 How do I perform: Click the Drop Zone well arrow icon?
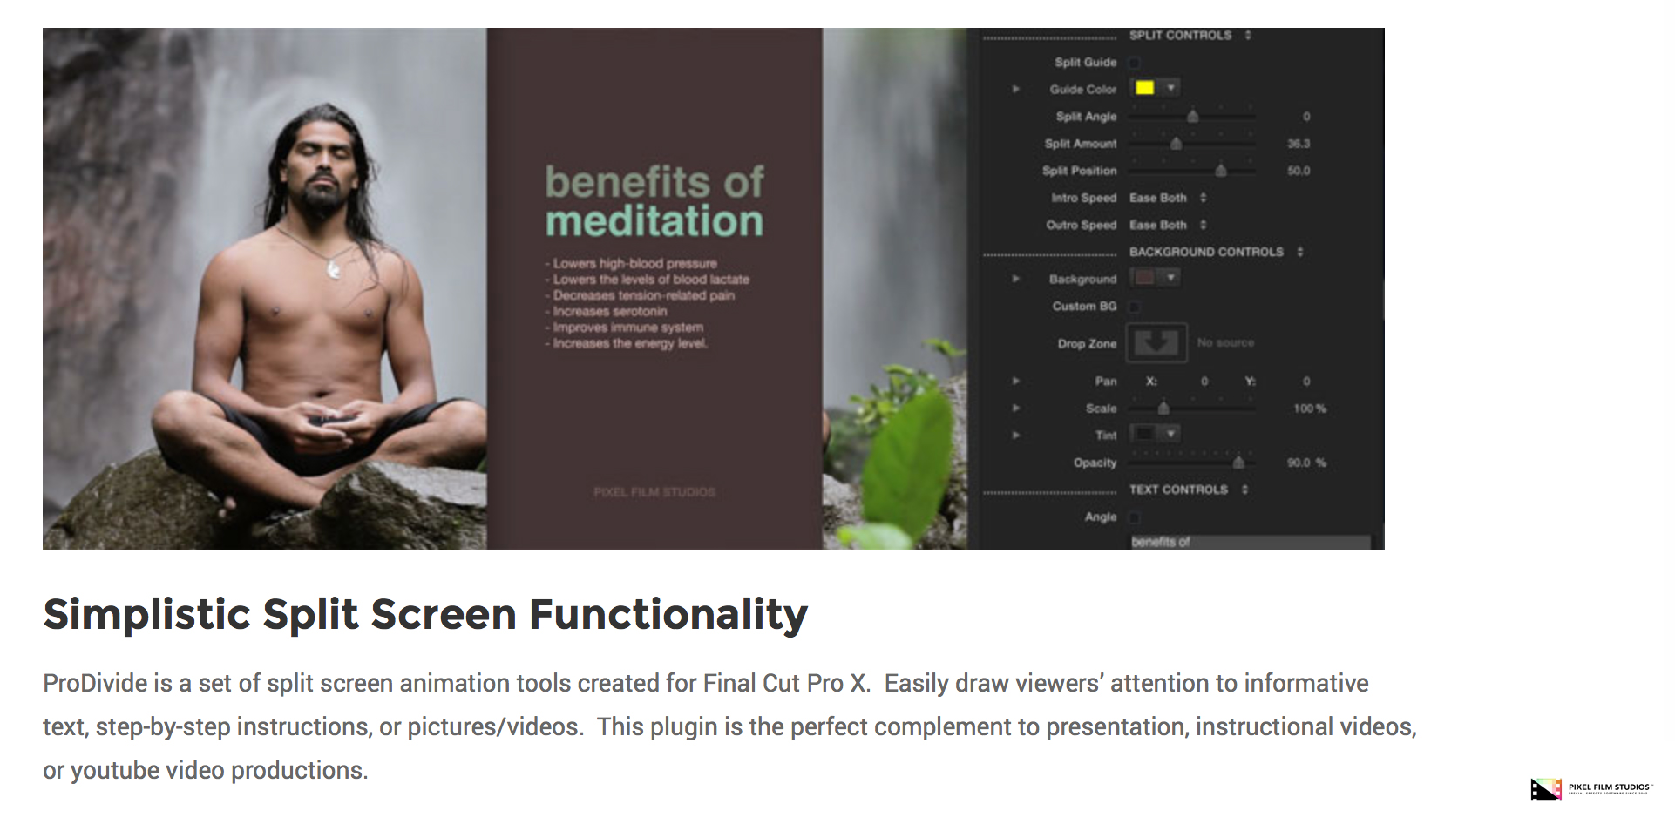[1156, 343]
